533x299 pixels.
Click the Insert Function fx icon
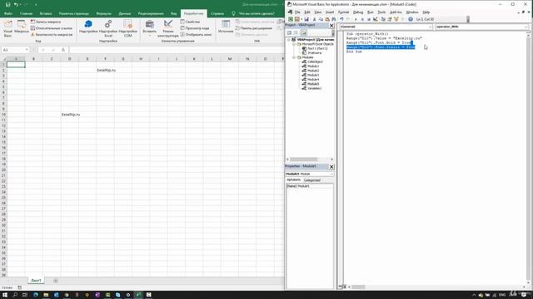click(x=63, y=50)
